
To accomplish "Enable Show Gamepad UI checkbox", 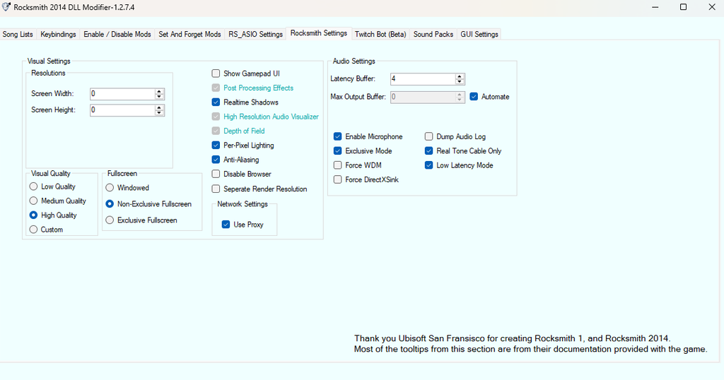I will (216, 73).
